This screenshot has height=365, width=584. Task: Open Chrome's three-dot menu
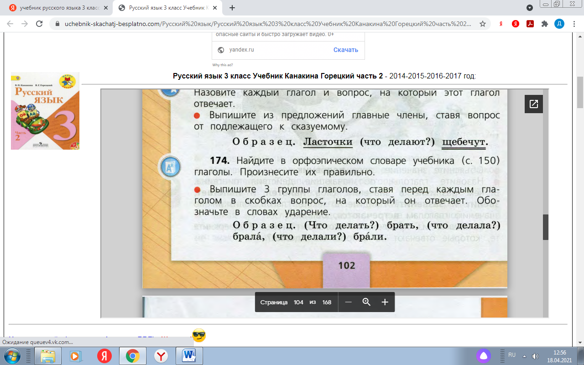(x=574, y=24)
